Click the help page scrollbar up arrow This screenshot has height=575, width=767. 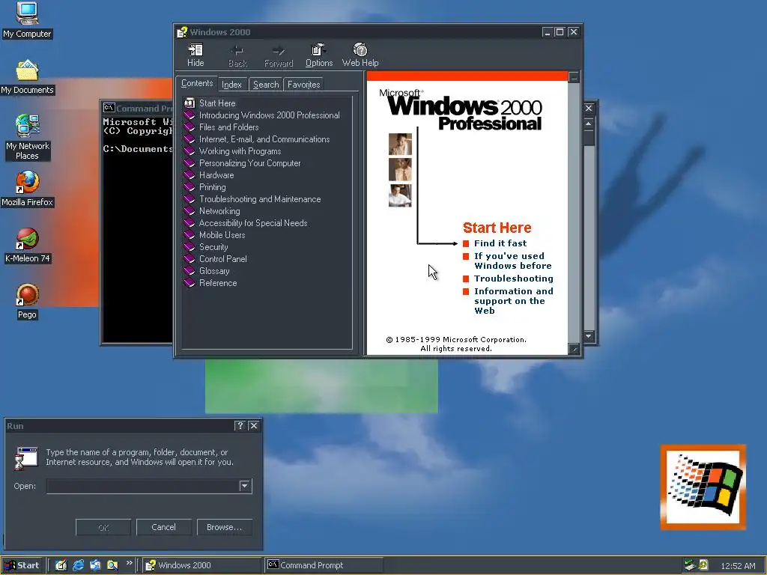574,77
